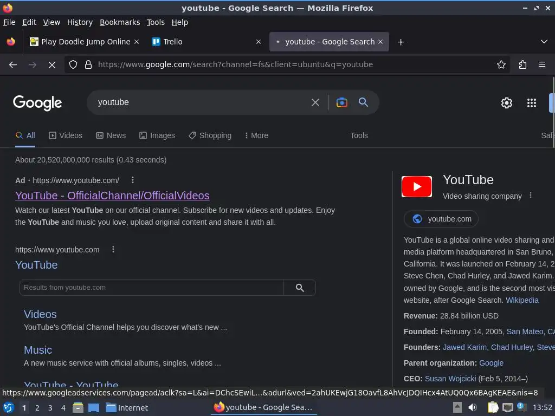Viewport: 555px width, 416px height.
Task: Search by image using camera icon
Action: click(x=341, y=102)
